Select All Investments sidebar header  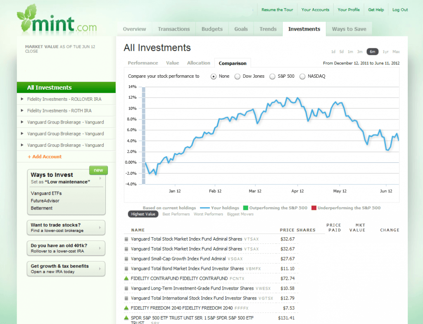click(x=66, y=88)
